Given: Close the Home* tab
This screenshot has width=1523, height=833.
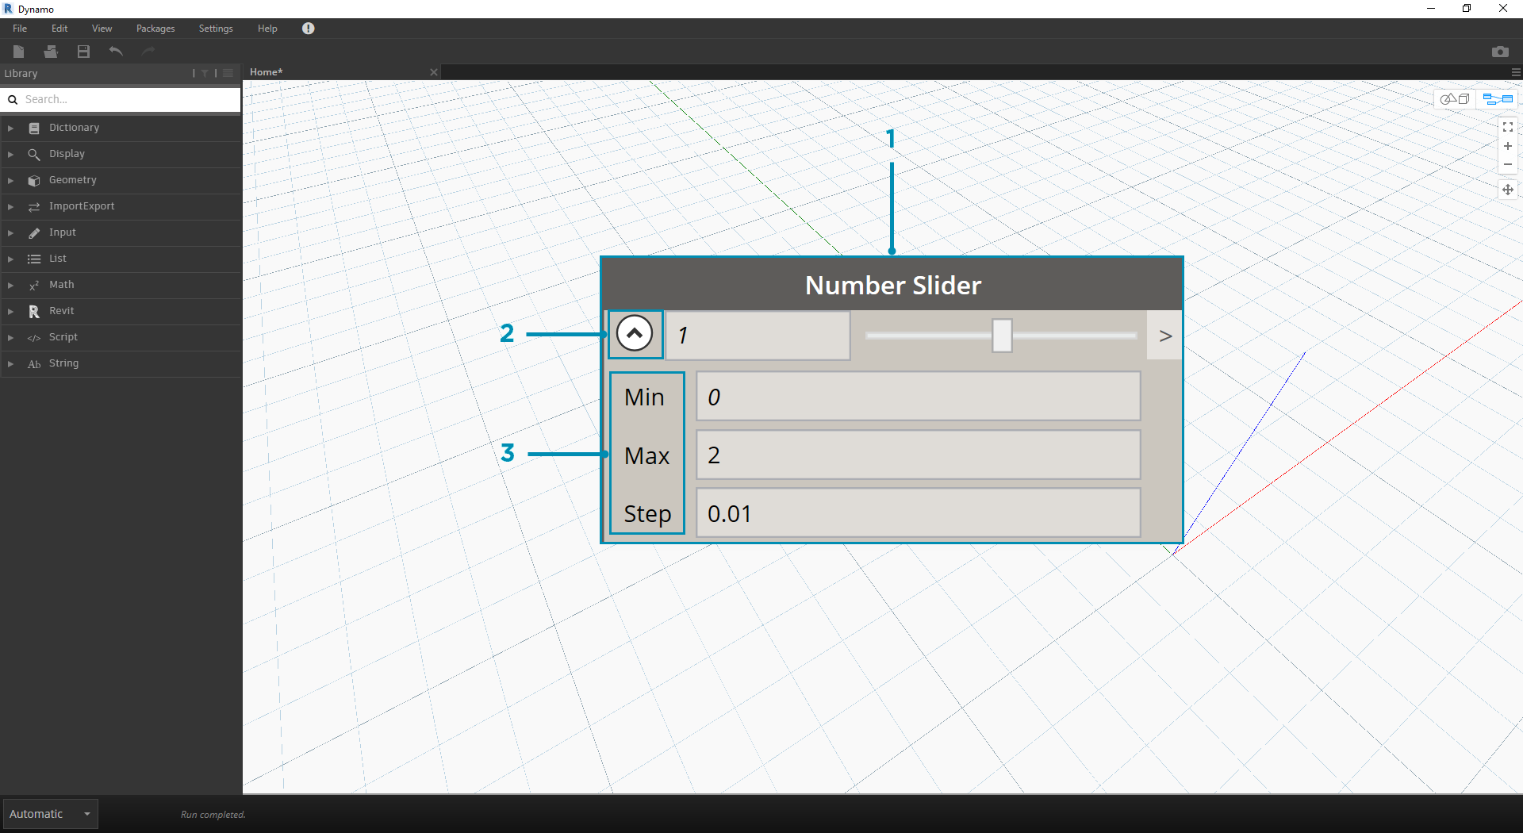Looking at the screenshot, I should click(433, 72).
